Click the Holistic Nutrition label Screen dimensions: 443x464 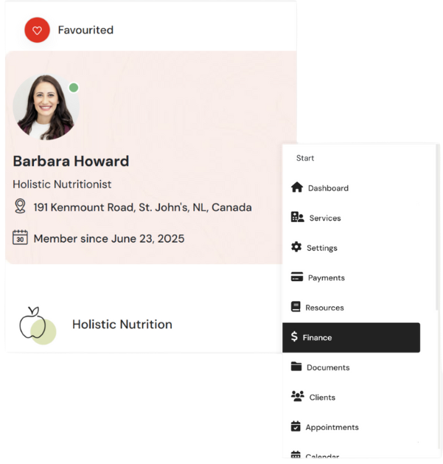tap(122, 325)
